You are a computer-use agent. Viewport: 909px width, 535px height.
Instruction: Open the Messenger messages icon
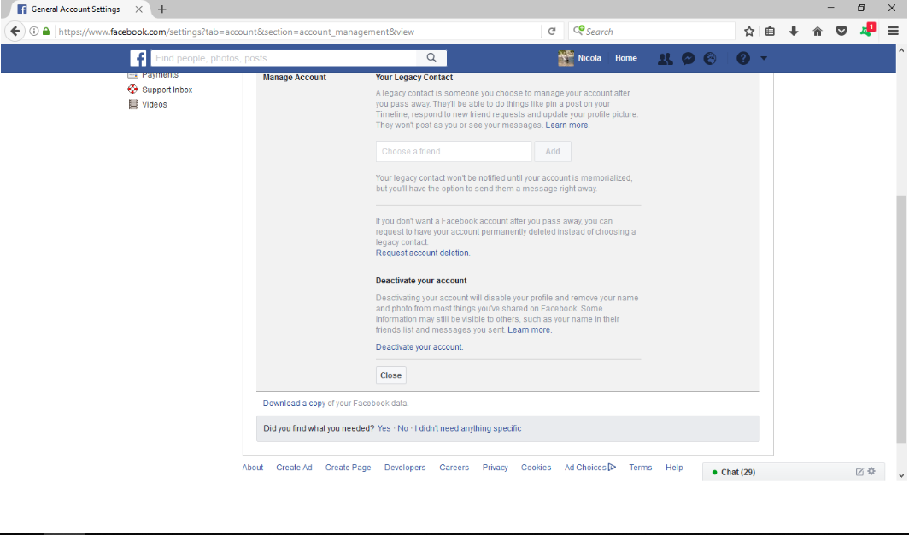pyautogui.click(x=688, y=59)
